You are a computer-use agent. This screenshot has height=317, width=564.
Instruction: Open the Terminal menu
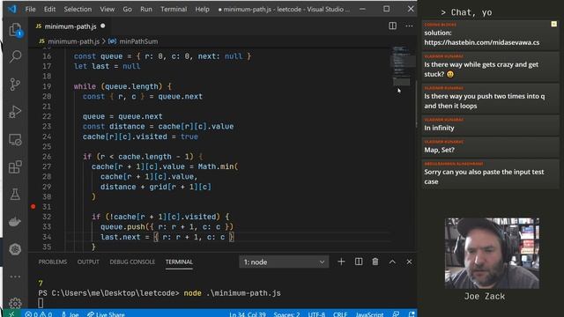coord(174,9)
